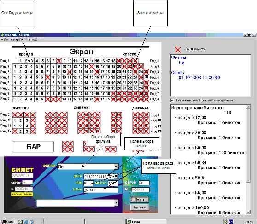Image resolution: width=257 pixels, height=224 pixels.
Task: Select free seat 25 in Ряд 4
Action: [x=146, y=77]
